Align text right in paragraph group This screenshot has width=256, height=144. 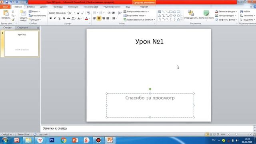104,18
